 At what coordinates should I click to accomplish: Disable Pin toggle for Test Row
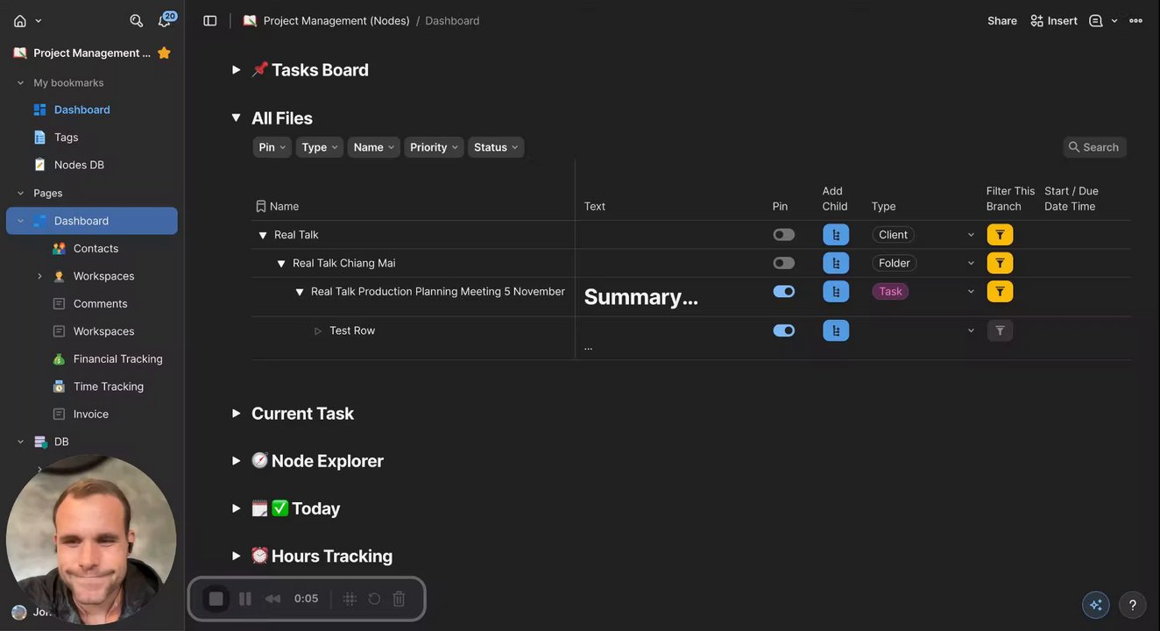pyautogui.click(x=783, y=330)
